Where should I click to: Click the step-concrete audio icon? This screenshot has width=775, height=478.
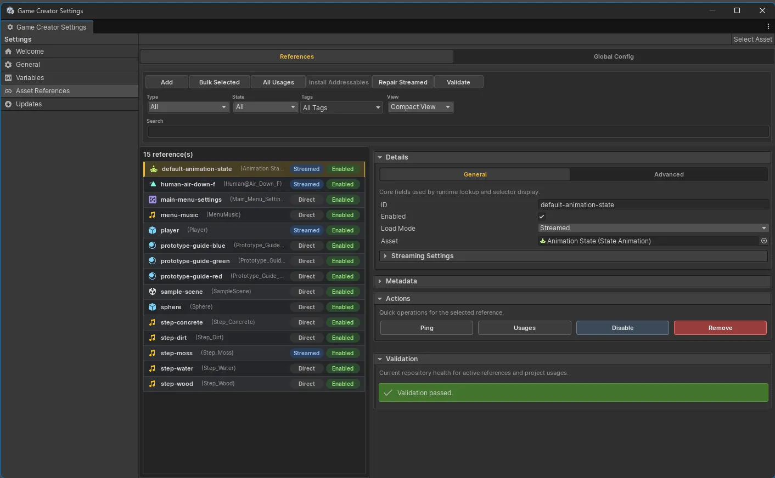[x=153, y=322]
